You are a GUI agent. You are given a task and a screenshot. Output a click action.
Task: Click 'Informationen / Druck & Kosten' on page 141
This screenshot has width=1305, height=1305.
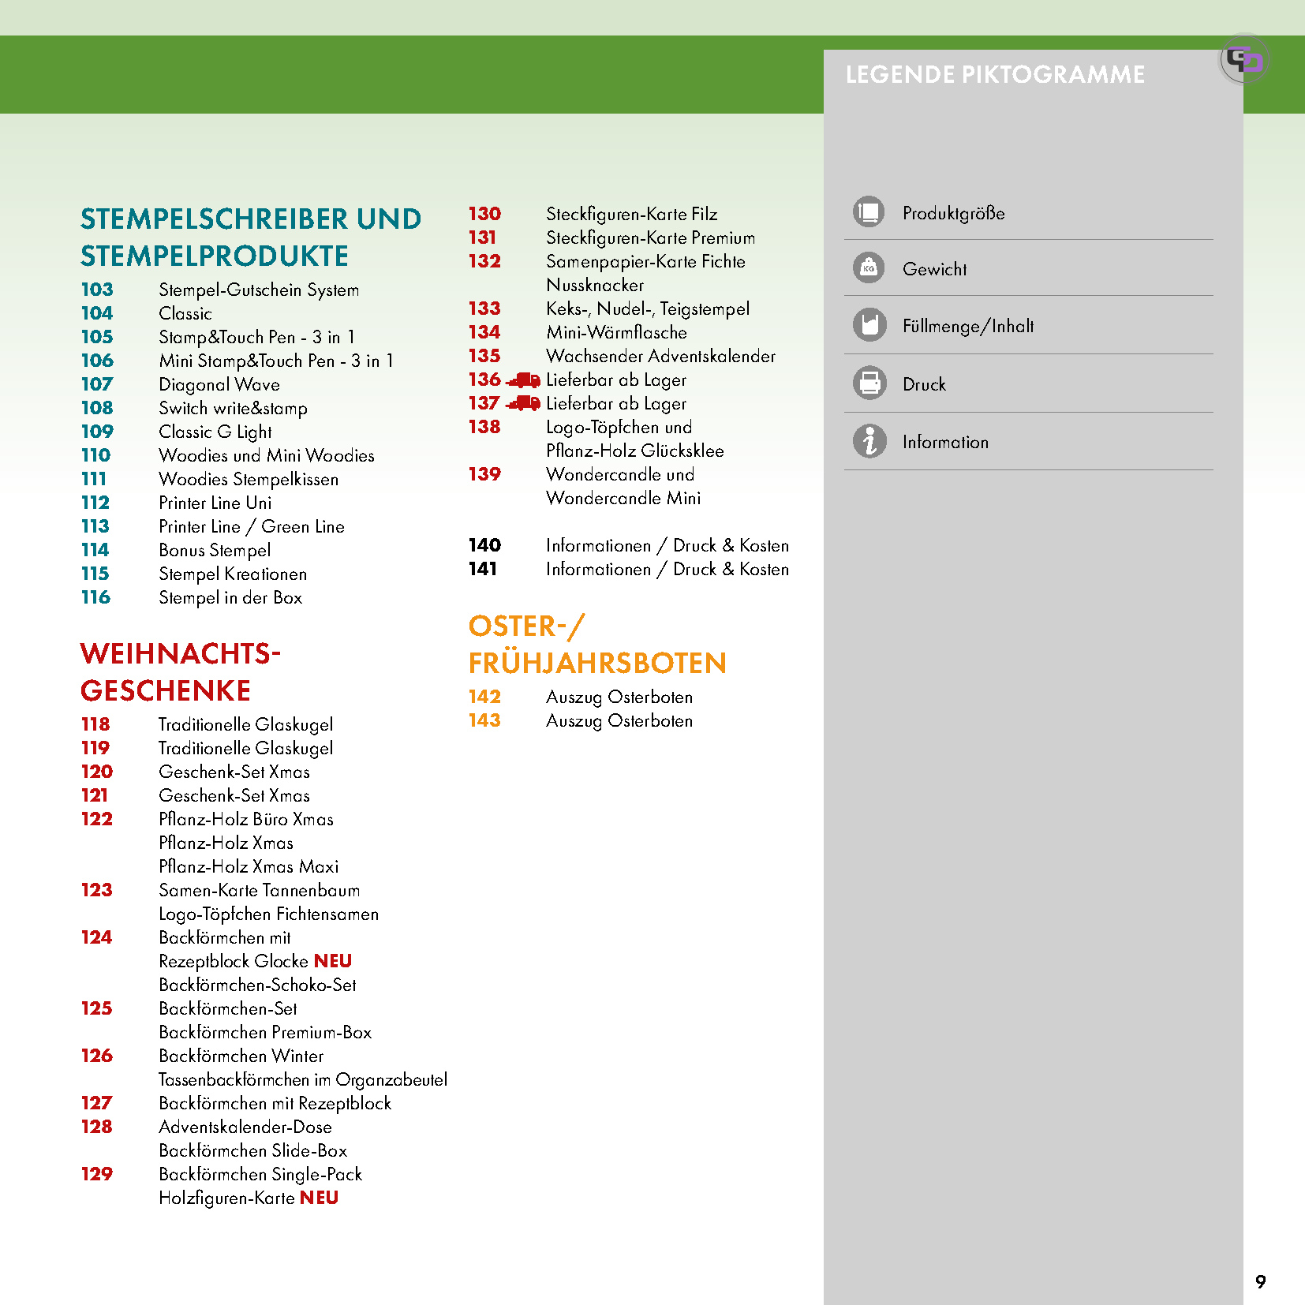667,570
